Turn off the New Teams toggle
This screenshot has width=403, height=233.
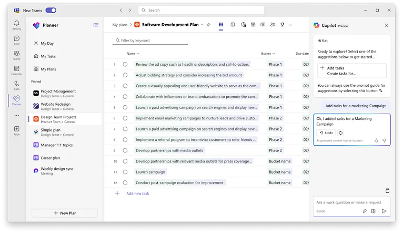click(51, 11)
